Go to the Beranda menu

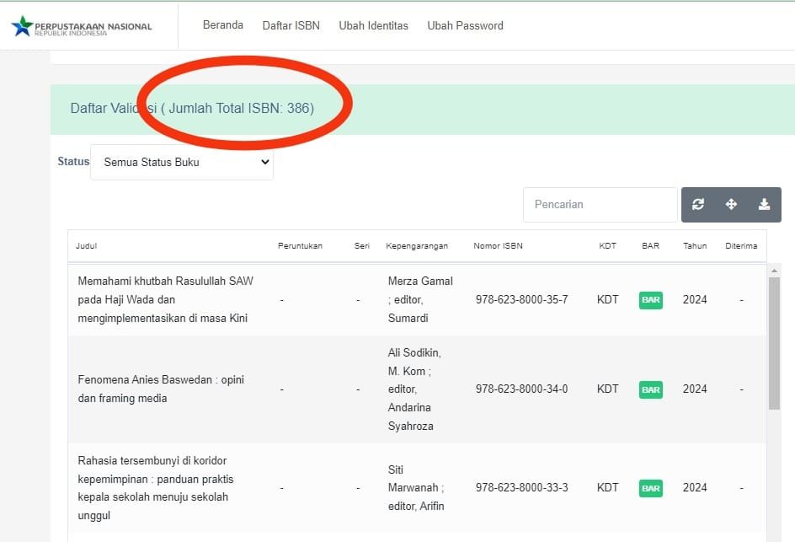click(x=223, y=25)
